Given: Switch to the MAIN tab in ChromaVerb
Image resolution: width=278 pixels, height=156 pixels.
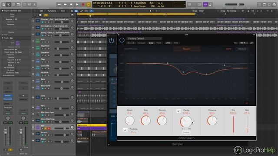Looking at the screenshot, I should click(228, 49).
